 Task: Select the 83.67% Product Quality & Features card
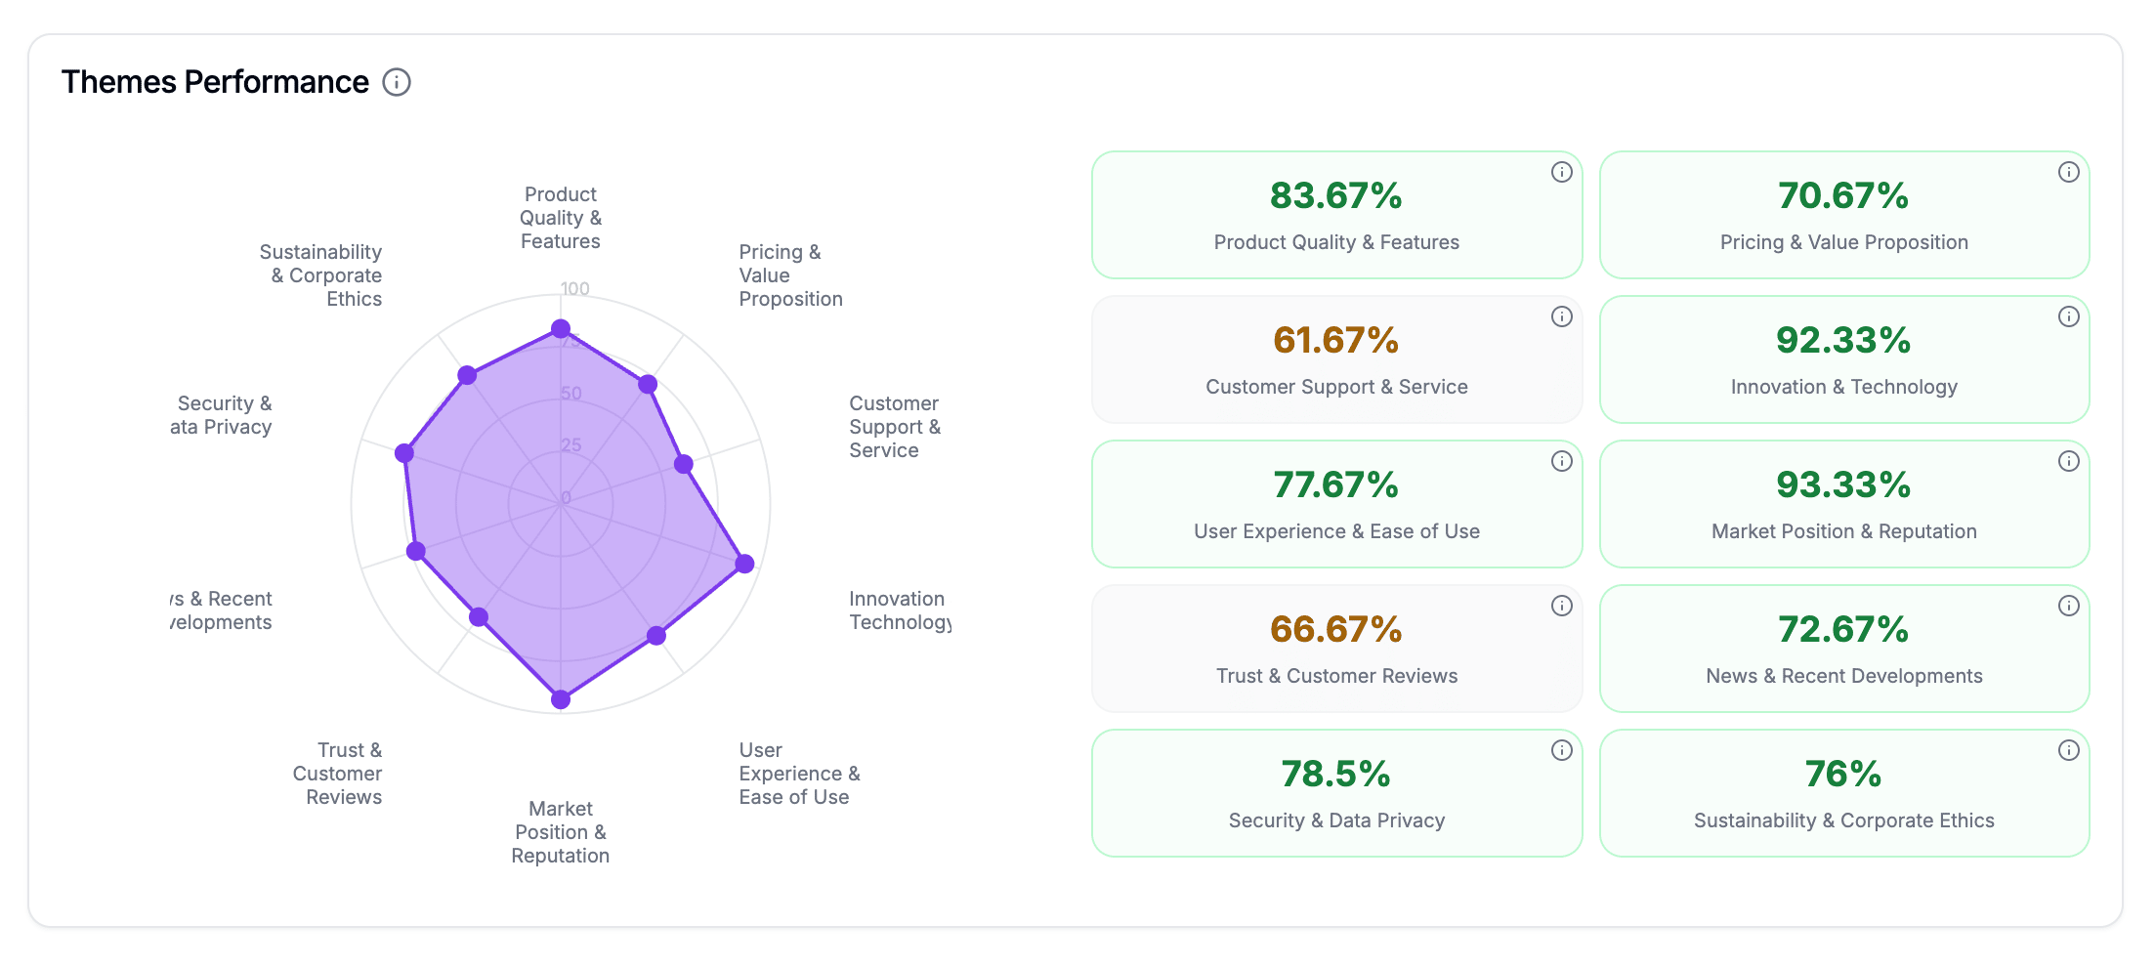coord(1335,215)
